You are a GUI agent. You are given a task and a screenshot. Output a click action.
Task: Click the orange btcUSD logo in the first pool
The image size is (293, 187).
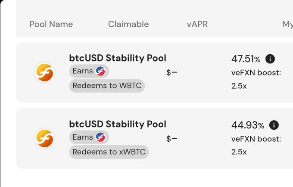pyautogui.click(x=44, y=72)
